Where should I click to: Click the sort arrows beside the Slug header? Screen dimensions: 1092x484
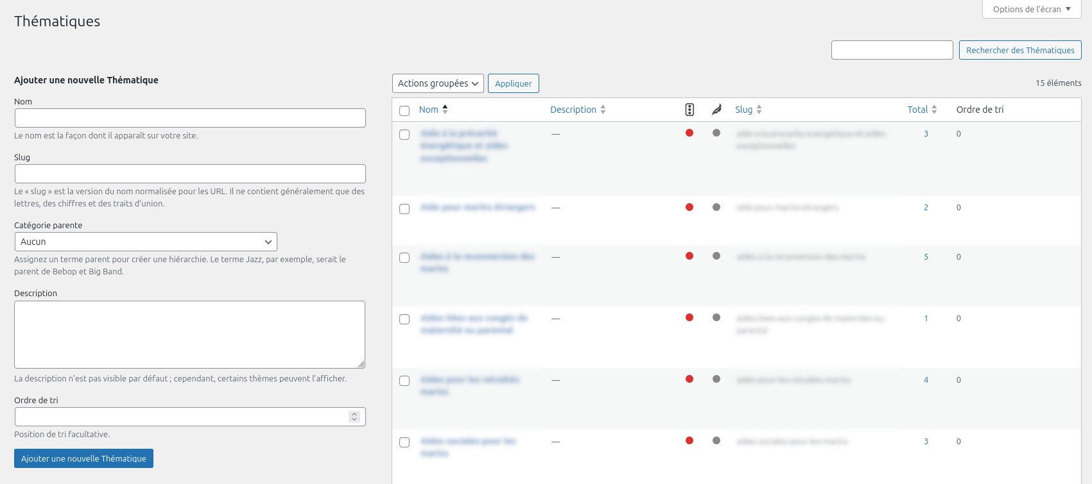pyautogui.click(x=759, y=110)
